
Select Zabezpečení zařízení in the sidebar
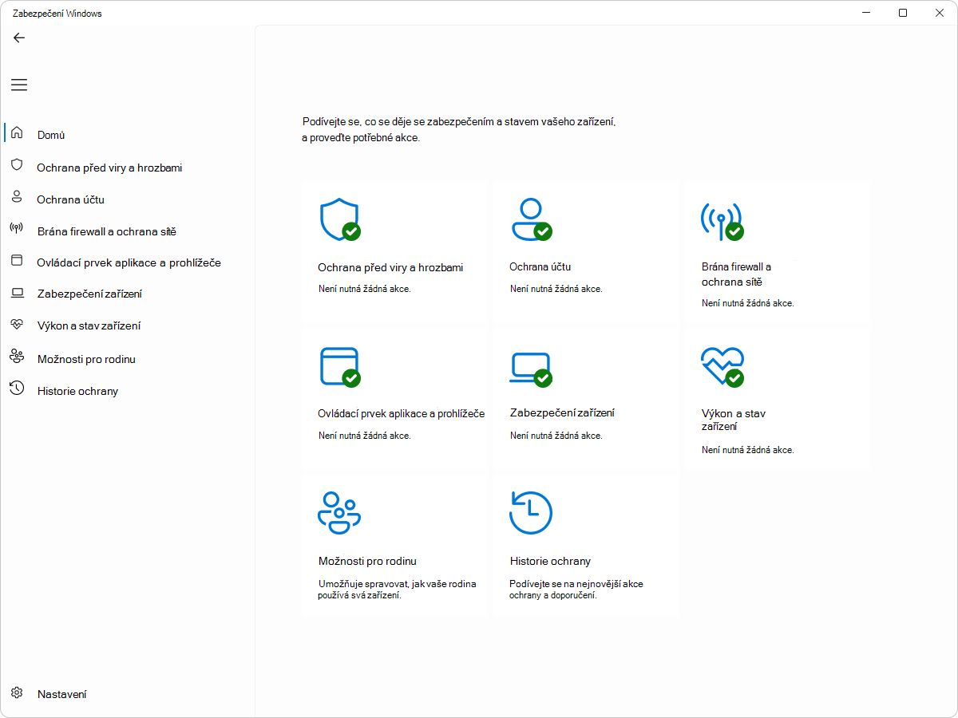(x=89, y=294)
